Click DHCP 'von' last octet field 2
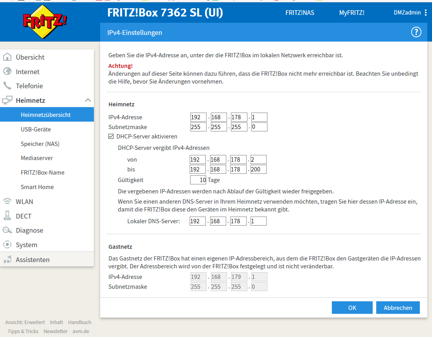 coord(258,159)
